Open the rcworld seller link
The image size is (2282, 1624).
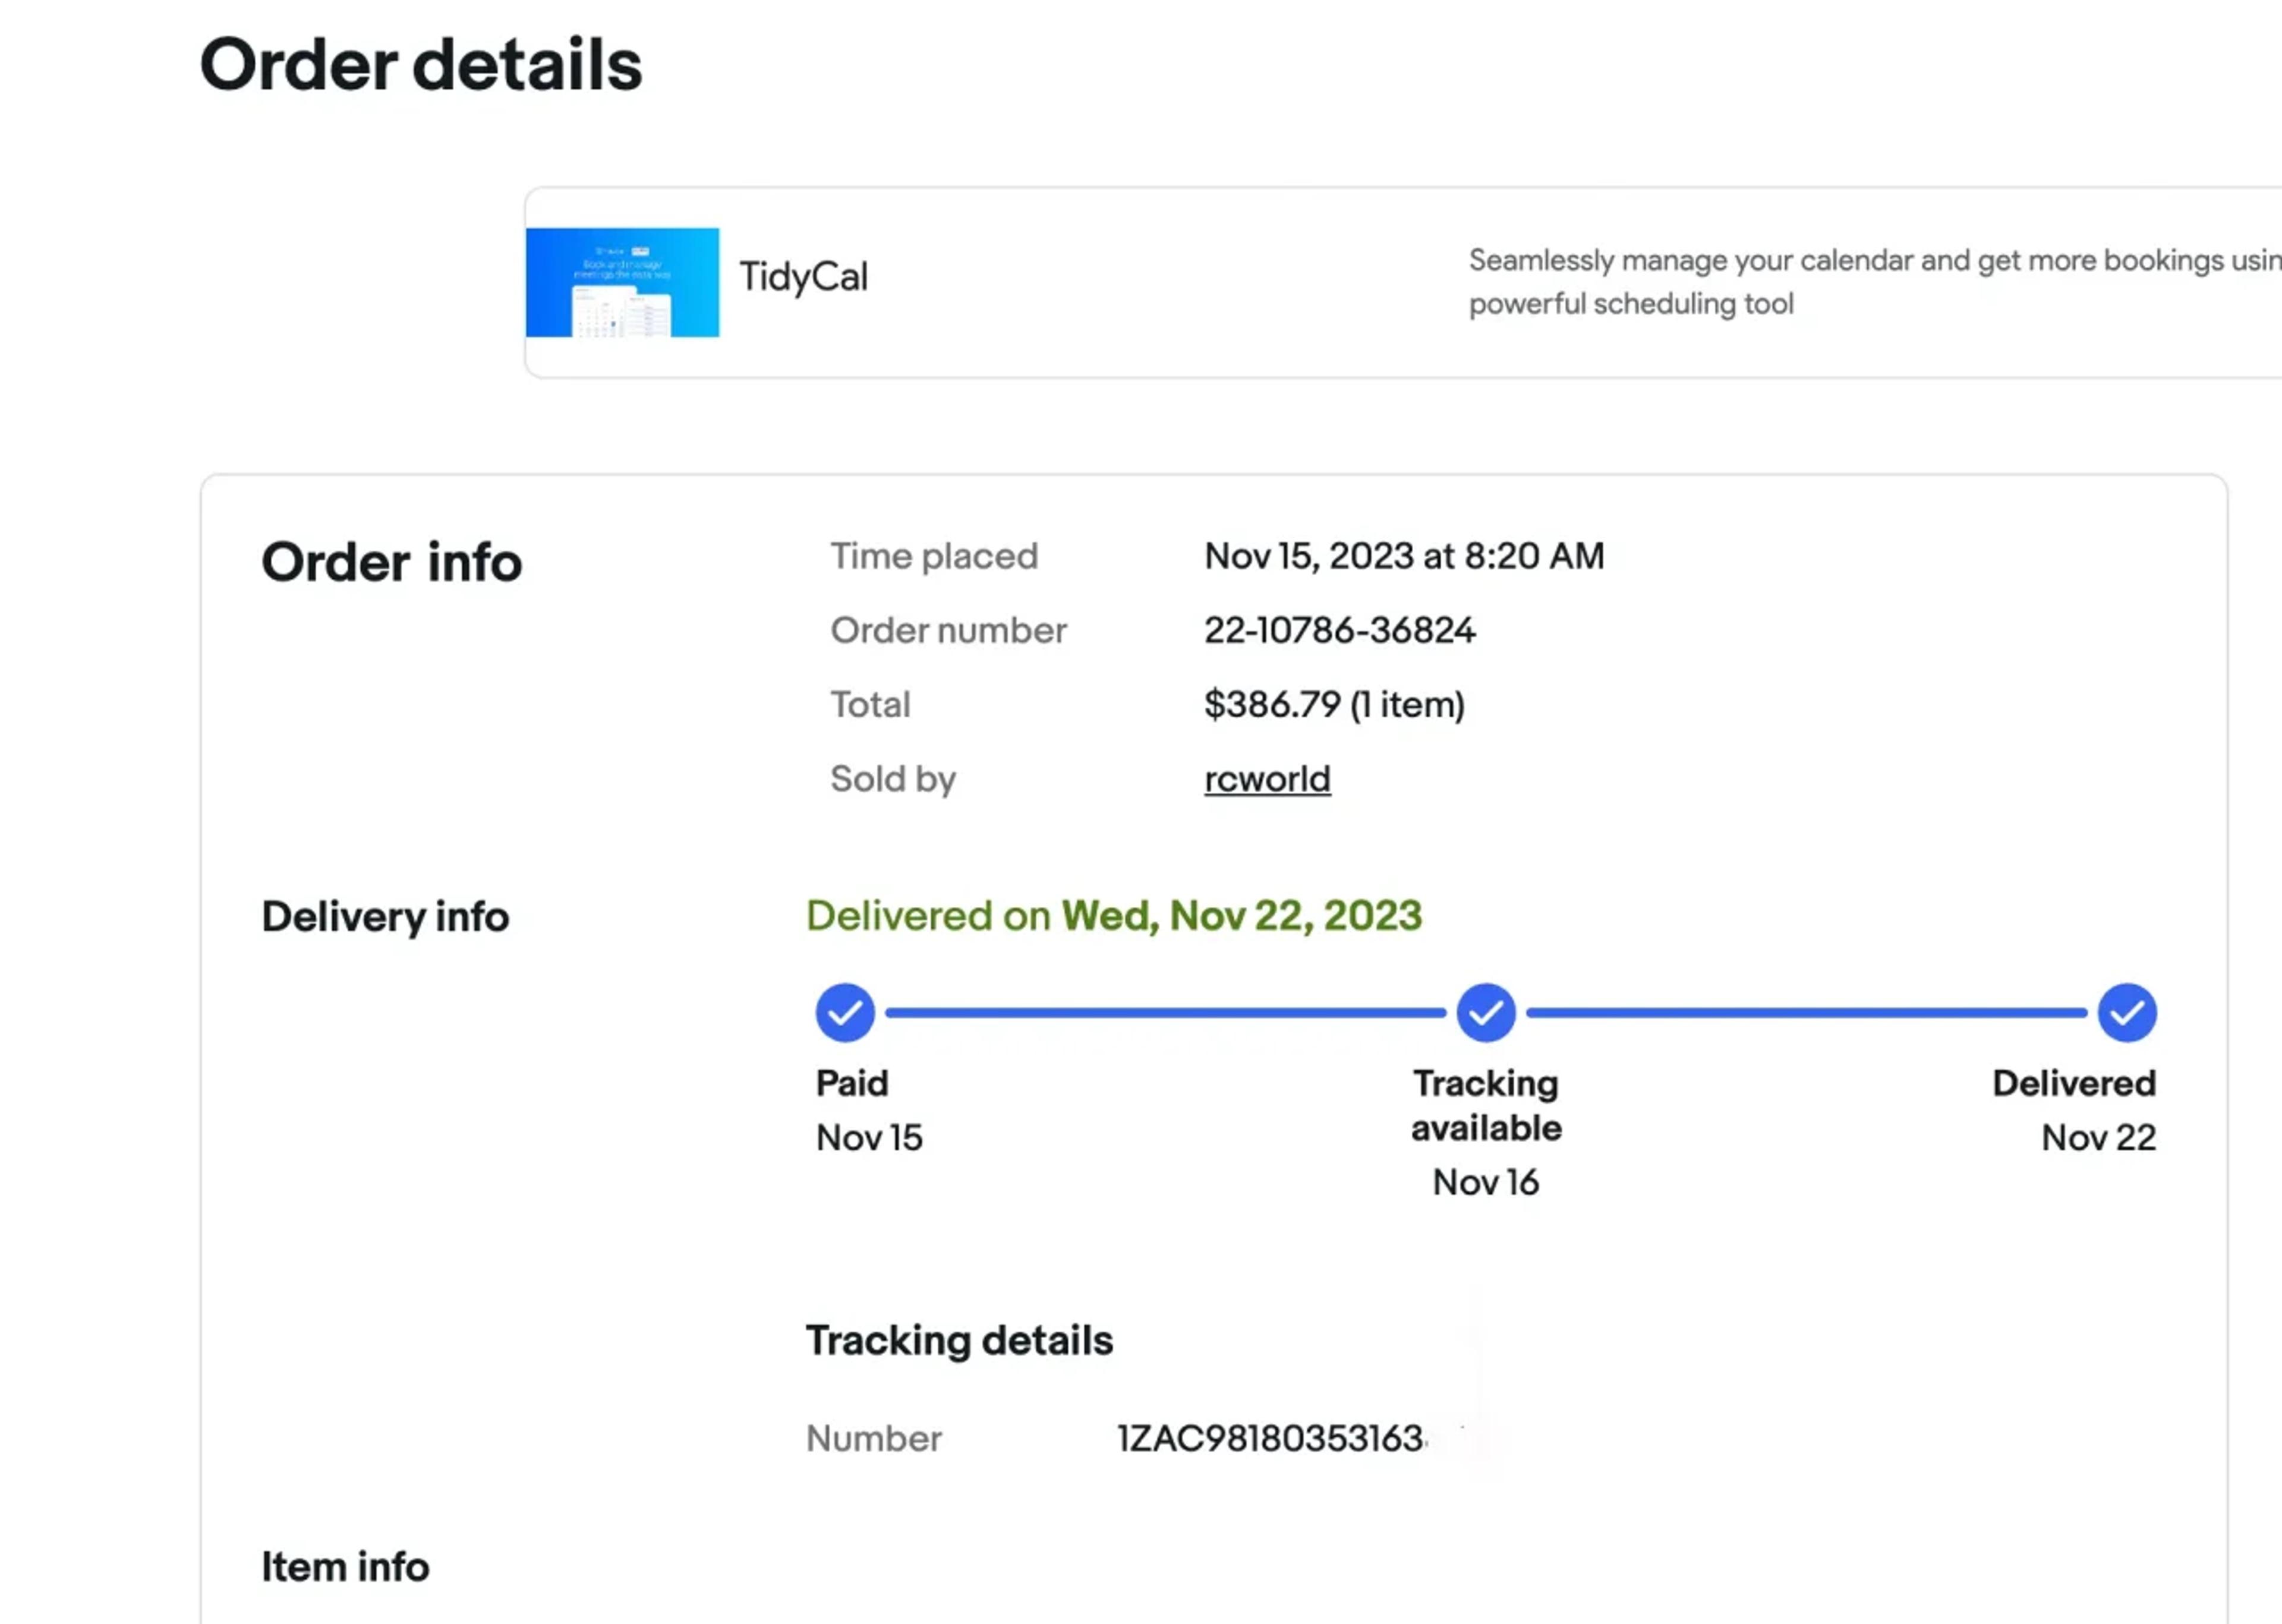pyautogui.click(x=1267, y=779)
